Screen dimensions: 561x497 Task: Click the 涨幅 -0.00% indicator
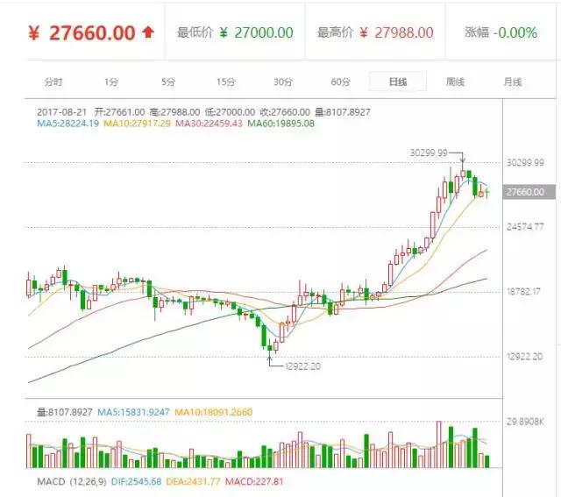pos(514,32)
